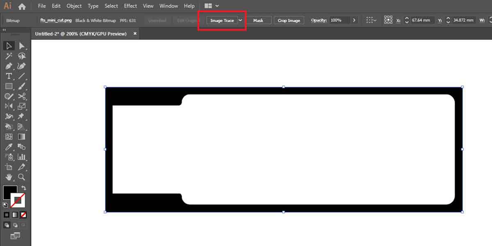Image resolution: width=492 pixels, height=246 pixels.
Task: Open linked file fts_mini_cut.png options
Action: point(56,20)
